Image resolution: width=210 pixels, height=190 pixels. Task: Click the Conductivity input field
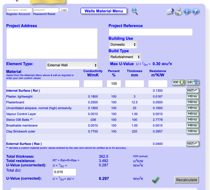[x=93, y=84]
